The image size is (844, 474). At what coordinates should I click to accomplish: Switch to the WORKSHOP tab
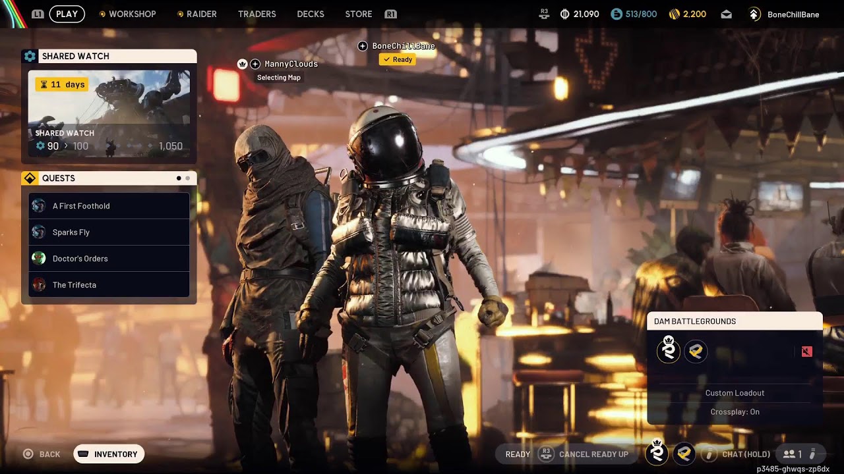coord(132,14)
